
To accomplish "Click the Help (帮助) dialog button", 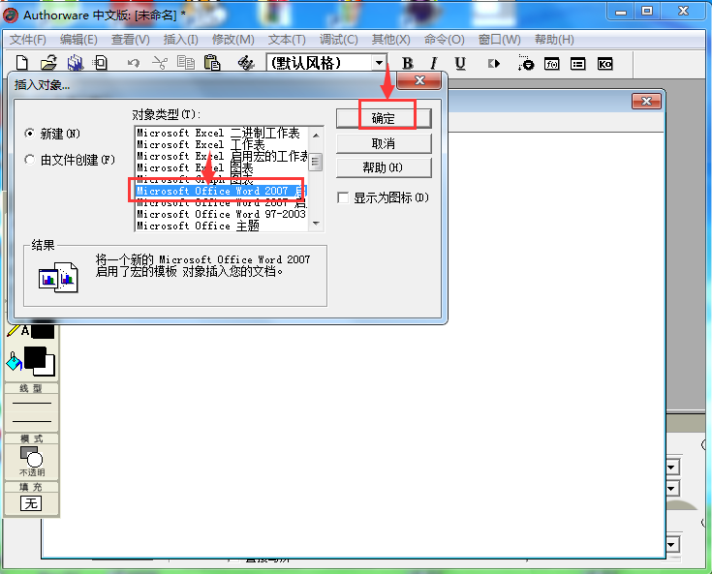I will [x=384, y=167].
